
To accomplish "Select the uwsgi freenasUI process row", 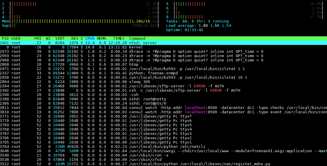I will (164, 151).
